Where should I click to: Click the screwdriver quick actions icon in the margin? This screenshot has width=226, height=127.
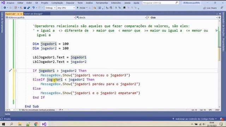click(x=10, y=71)
